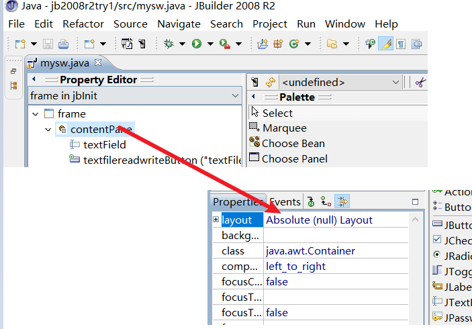The image size is (472, 329).
Task: Open the Debug dropdown arrow
Action: pyautogui.click(x=182, y=44)
